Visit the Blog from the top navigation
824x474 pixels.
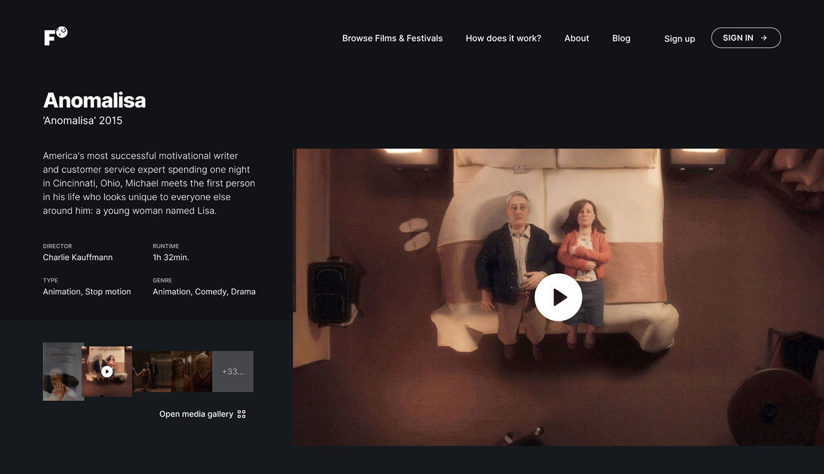coord(621,38)
